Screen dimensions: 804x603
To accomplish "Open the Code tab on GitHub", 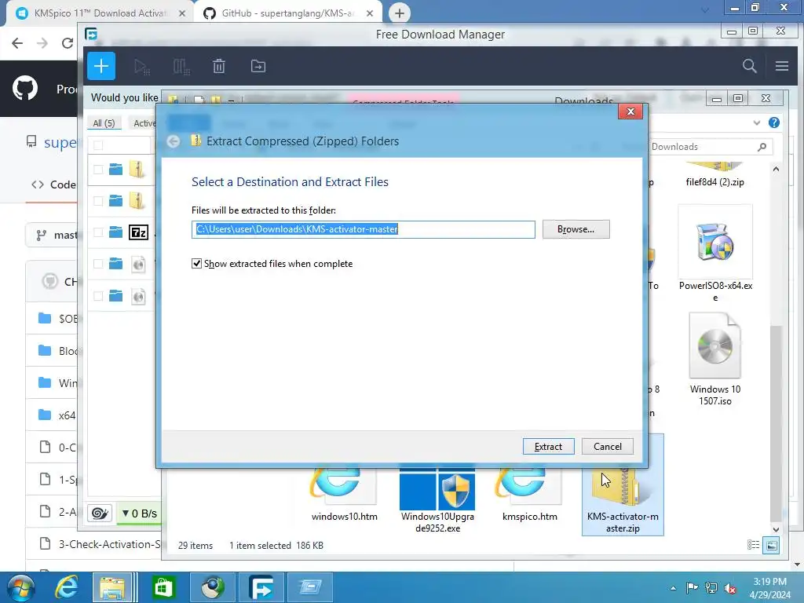I will click(x=54, y=185).
